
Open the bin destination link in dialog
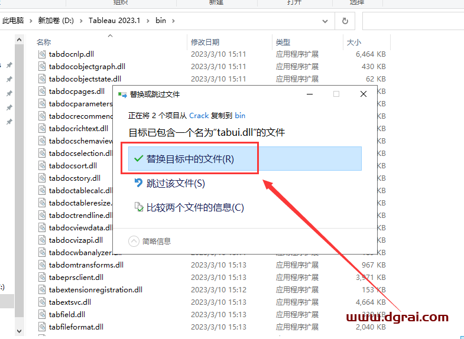240,116
